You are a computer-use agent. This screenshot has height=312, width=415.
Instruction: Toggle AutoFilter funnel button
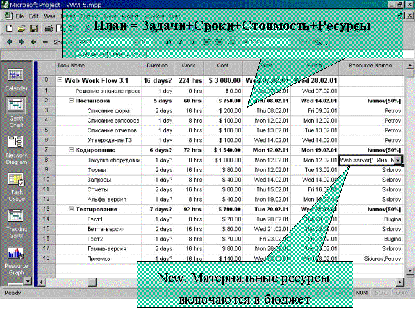pos(303,42)
